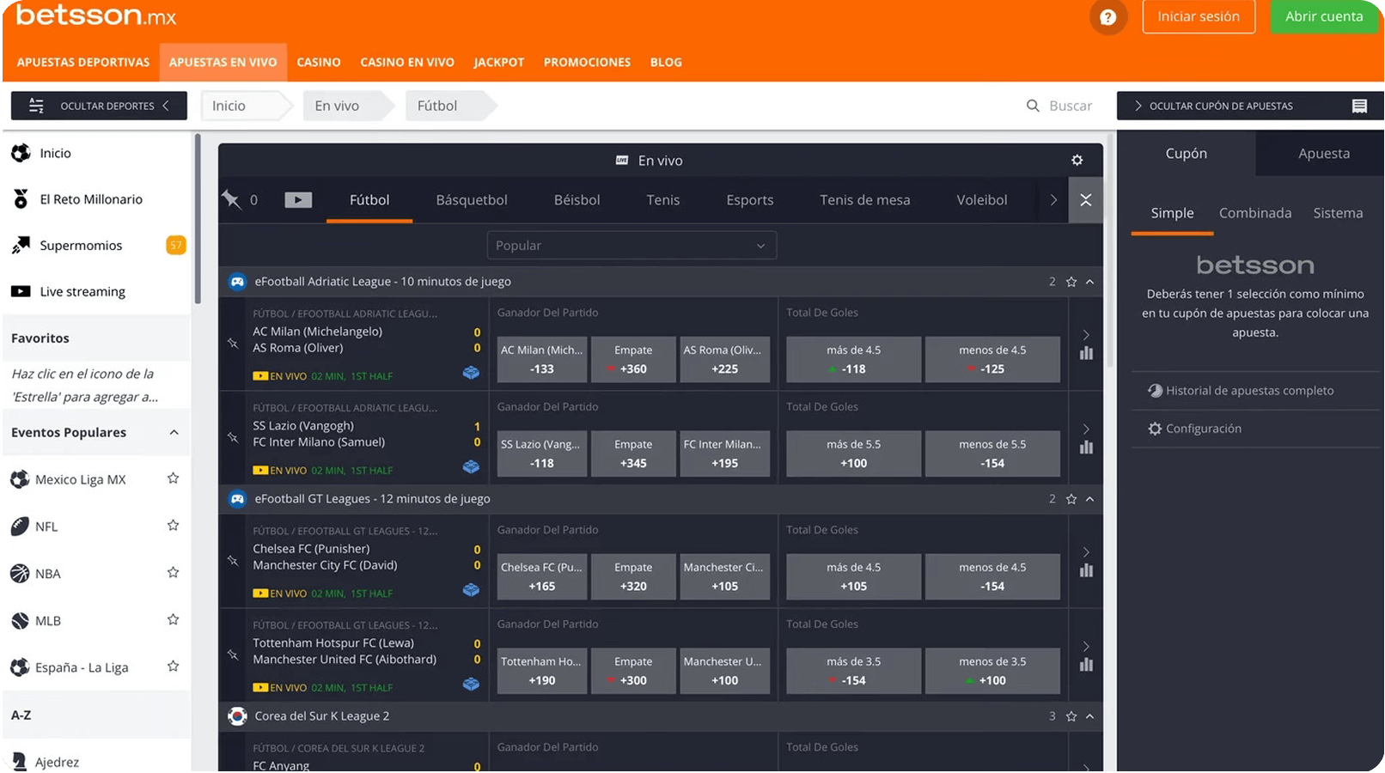Show more sports with right arrow
Viewport: 1385px width, 773px height.
(x=1053, y=200)
